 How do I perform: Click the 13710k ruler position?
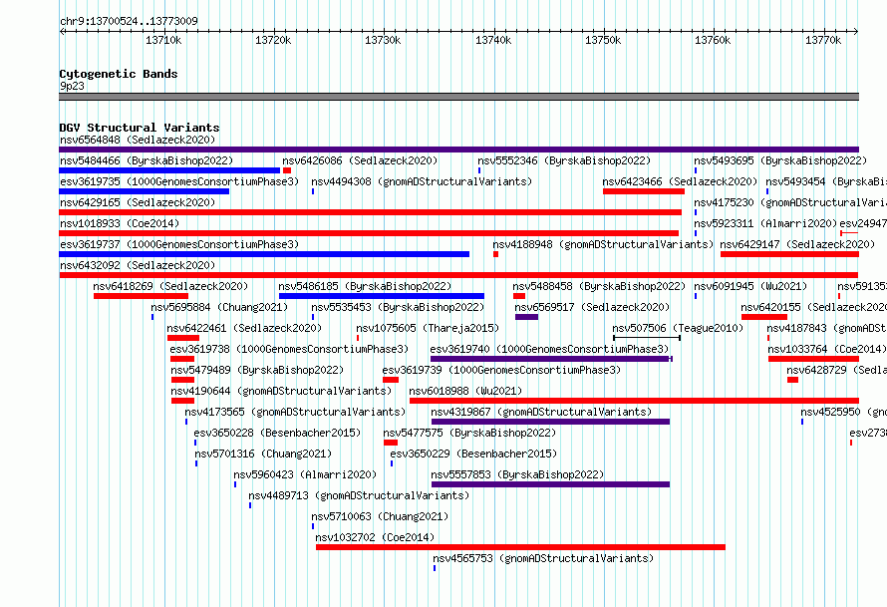coord(163,40)
